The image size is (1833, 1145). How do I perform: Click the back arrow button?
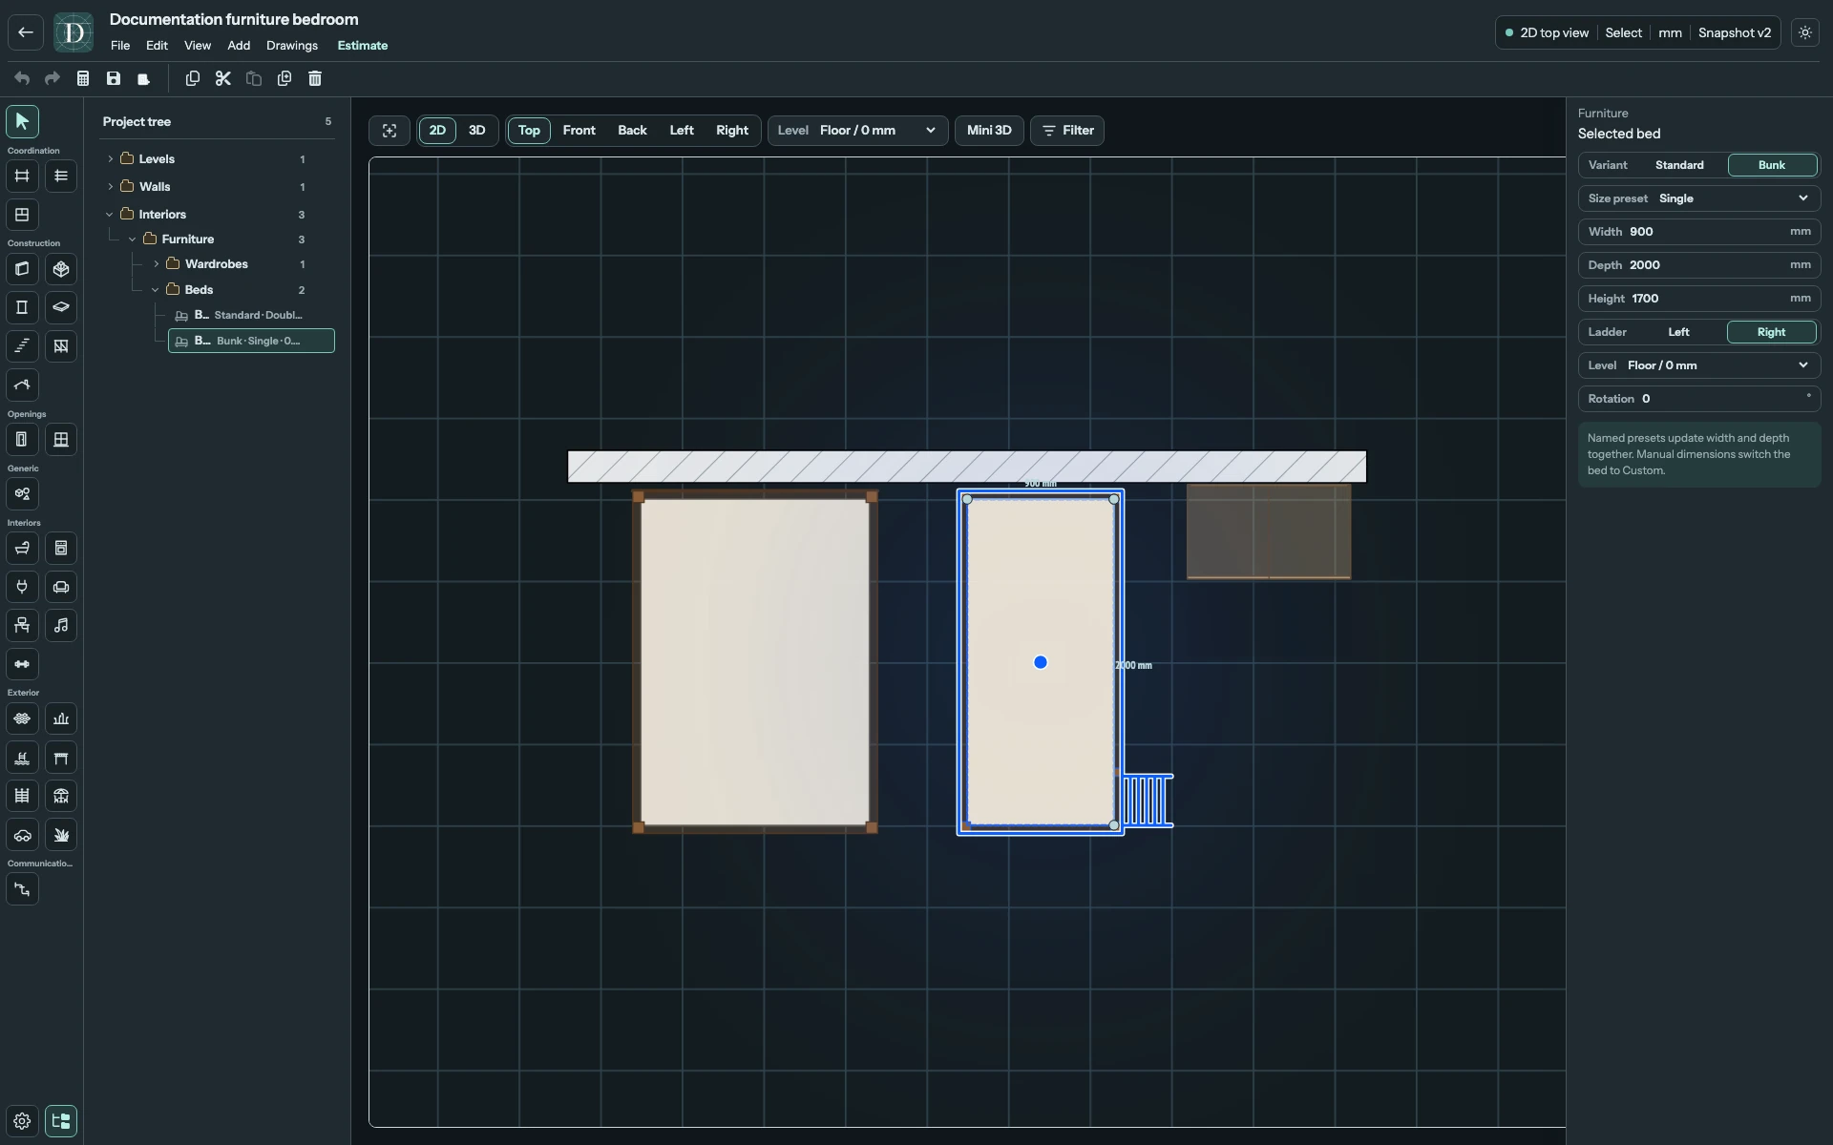pos(26,32)
